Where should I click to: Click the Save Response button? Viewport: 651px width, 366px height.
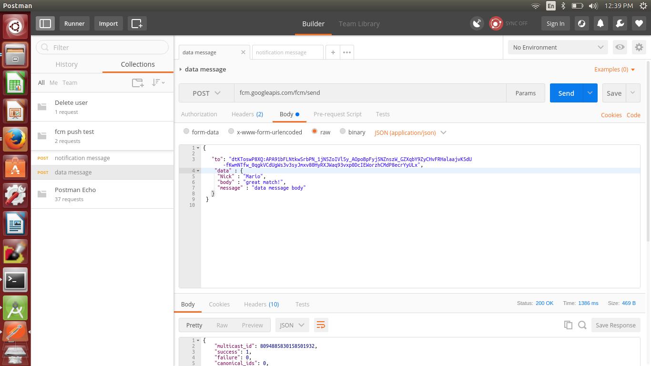616,325
